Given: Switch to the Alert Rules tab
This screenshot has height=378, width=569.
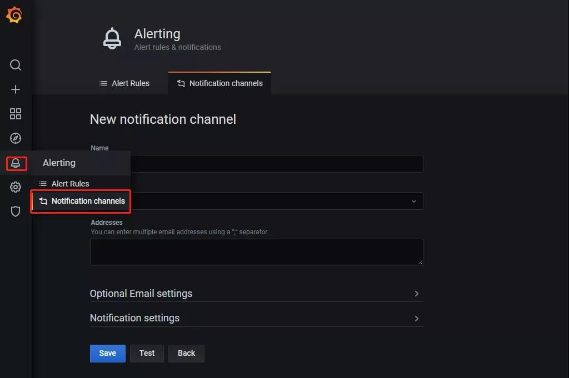Looking at the screenshot, I should tap(124, 83).
